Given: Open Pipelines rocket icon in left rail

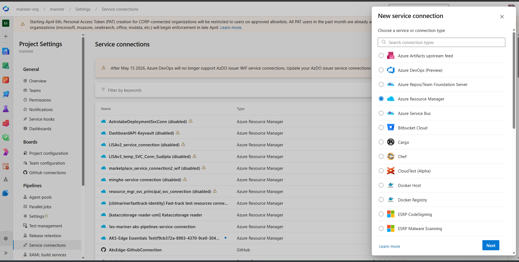Looking at the screenshot, I should pyautogui.click(x=6, y=94).
